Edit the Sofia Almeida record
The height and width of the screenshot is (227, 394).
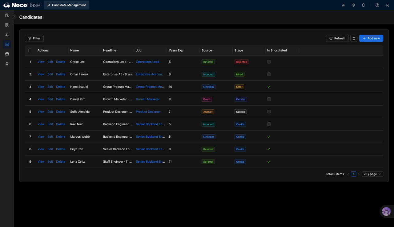click(x=50, y=111)
